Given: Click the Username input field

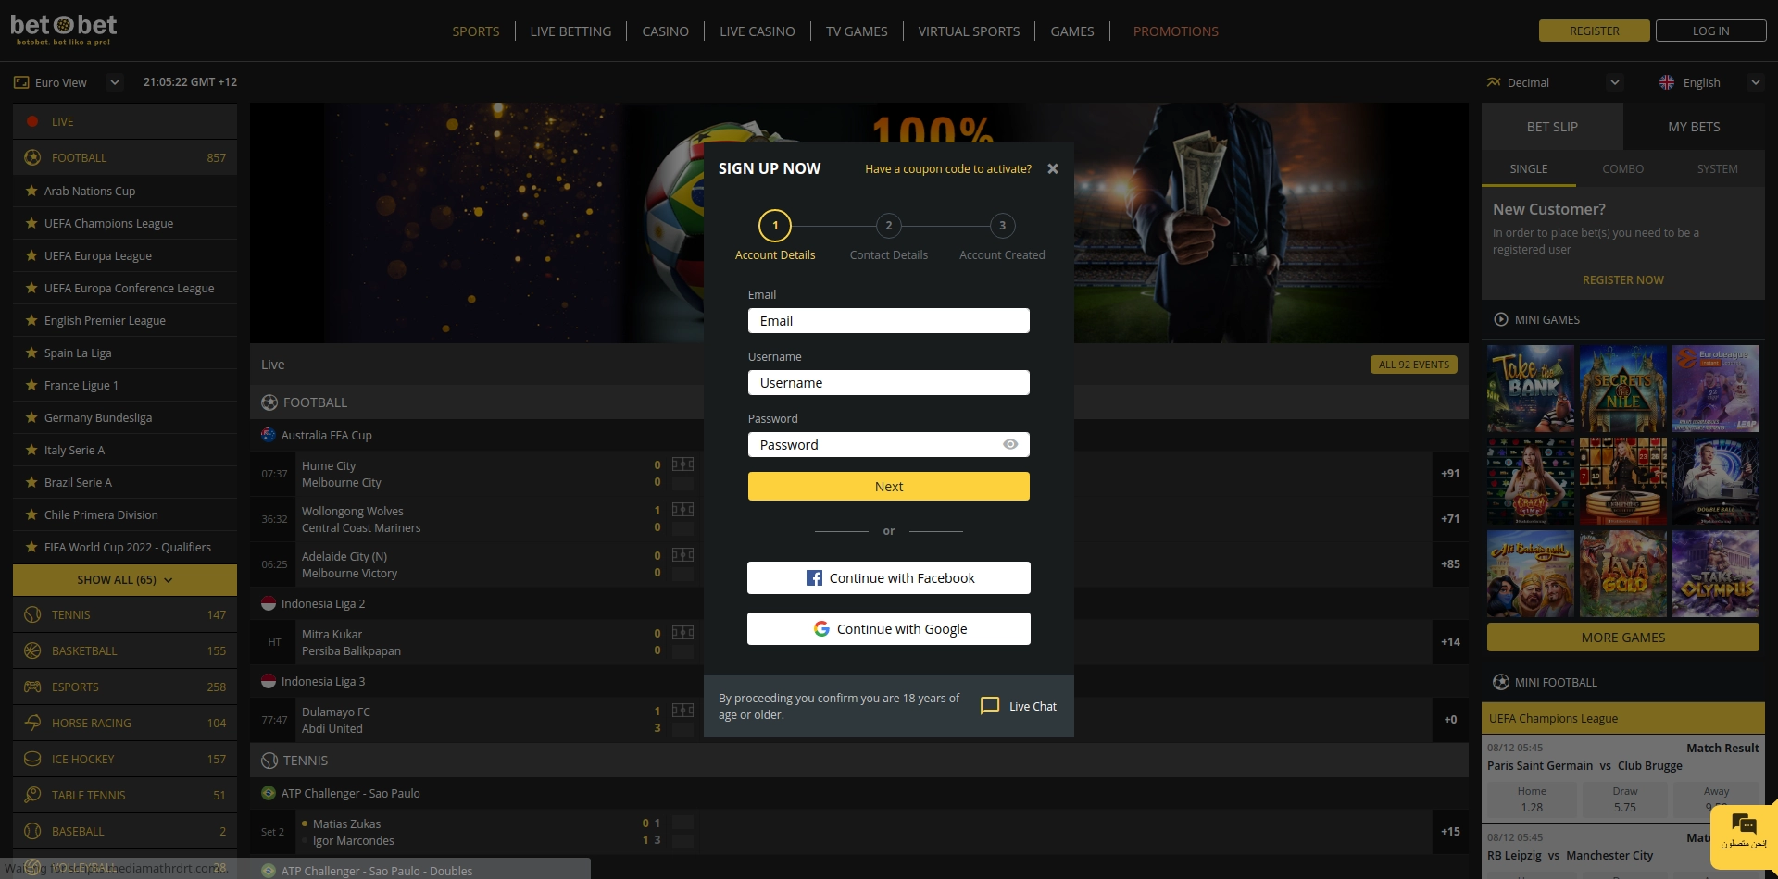Looking at the screenshot, I should [889, 383].
